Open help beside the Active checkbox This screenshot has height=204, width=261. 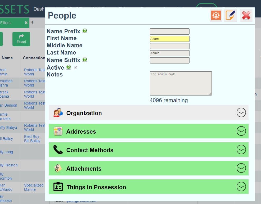tap(69, 67)
